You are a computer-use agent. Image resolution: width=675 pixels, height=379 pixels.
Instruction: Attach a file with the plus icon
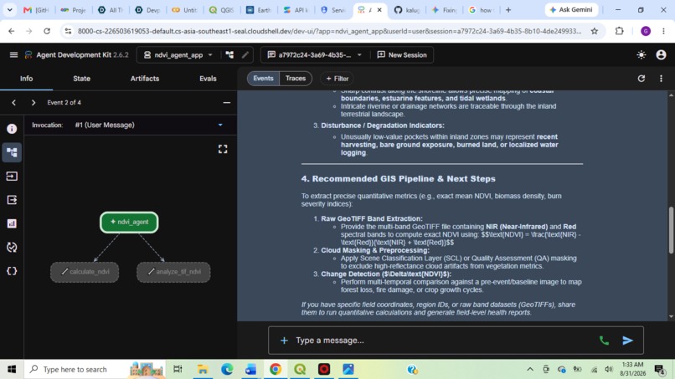pyautogui.click(x=284, y=341)
